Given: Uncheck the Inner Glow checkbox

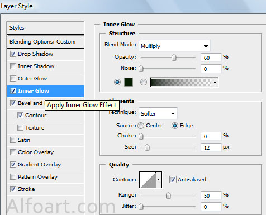Looking at the screenshot, I should [13, 91].
